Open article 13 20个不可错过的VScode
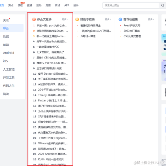Image resolution: width=166 pixels, height=166 pixels. click(x=53, y=89)
